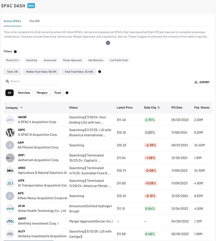
Task: Click the search magnifier icon
Action: (7, 81)
